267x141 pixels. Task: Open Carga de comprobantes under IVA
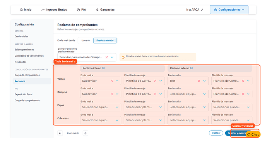[x=27, y=101]
